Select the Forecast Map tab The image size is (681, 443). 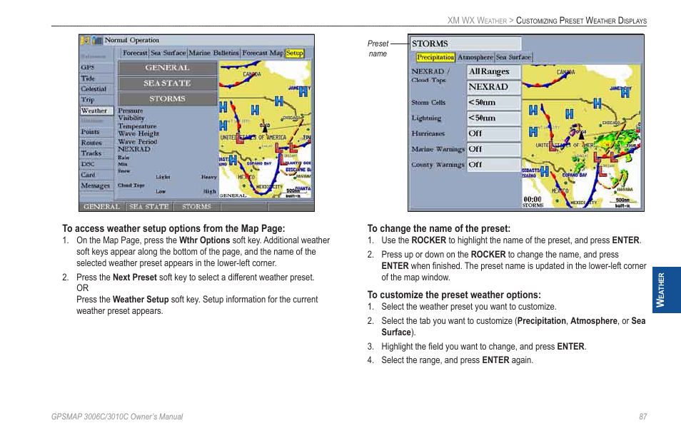262,53
